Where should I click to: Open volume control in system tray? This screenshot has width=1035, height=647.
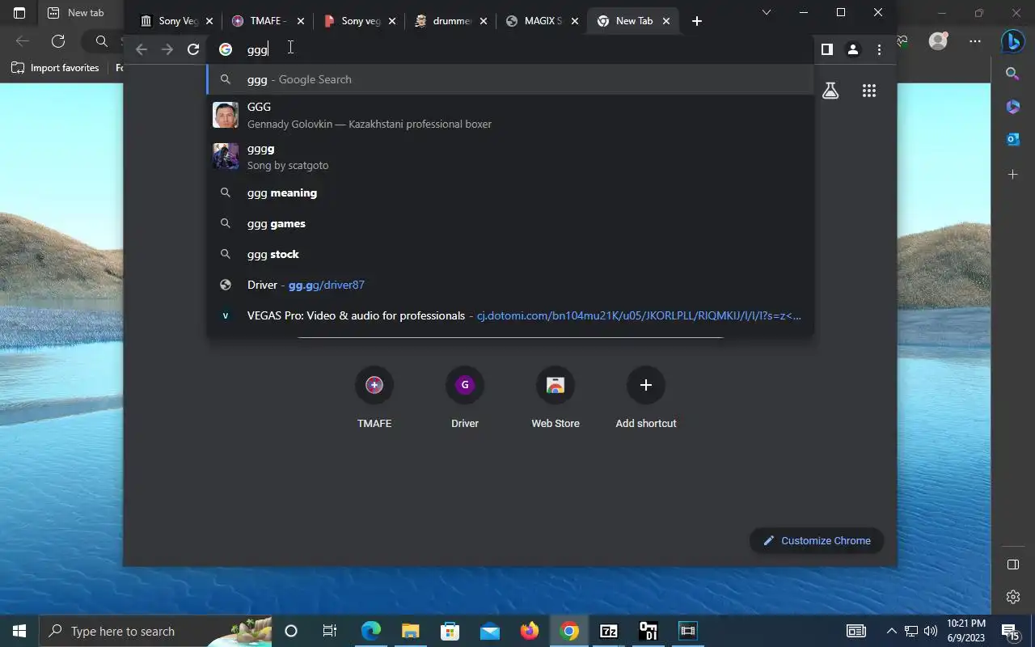tap(931, 631)
